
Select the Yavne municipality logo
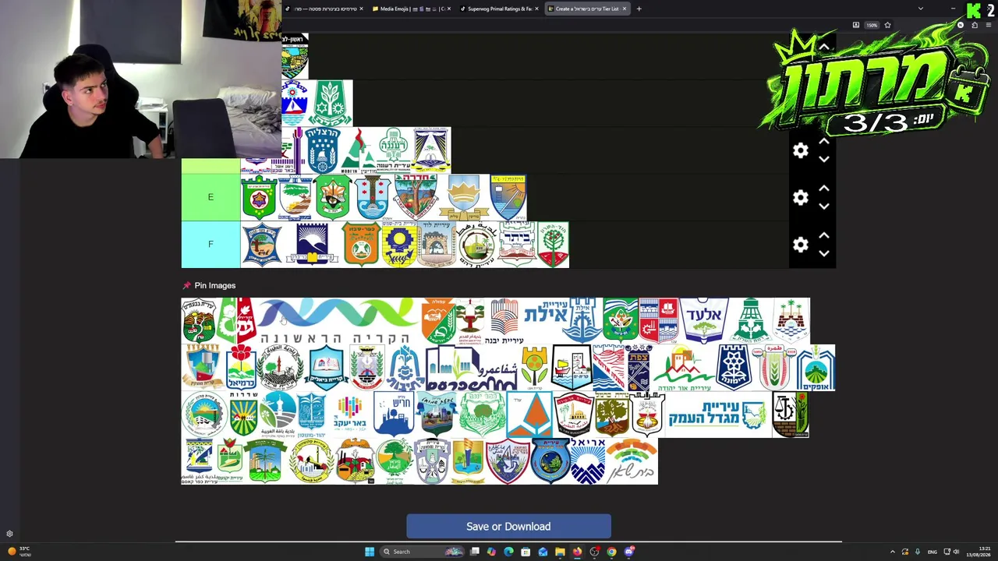click(504, 321)
